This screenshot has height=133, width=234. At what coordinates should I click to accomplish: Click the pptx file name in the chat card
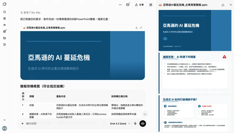pos(46,28)
